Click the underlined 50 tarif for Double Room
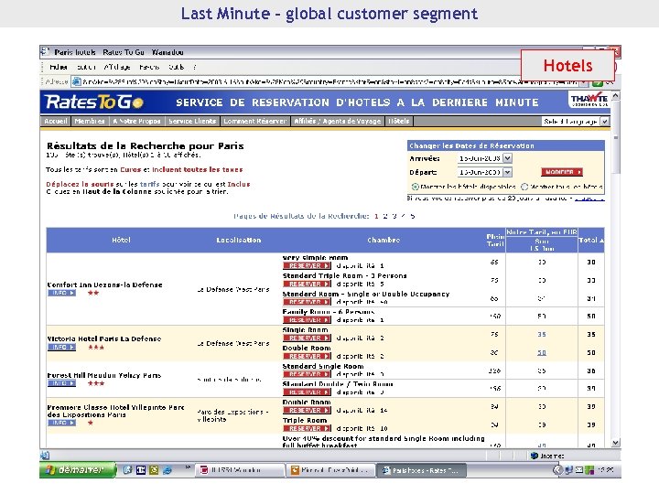 (542, 353)
